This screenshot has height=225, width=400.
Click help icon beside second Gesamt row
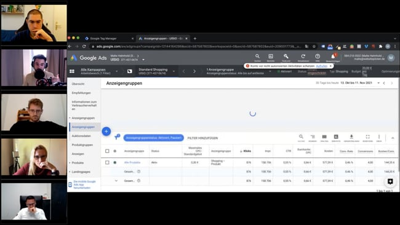coord(139,181)
